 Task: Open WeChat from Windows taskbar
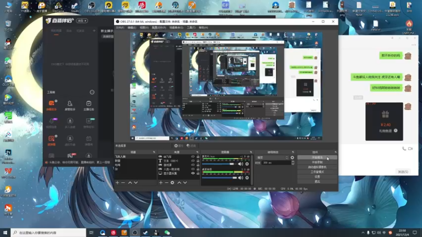(167, 232)
